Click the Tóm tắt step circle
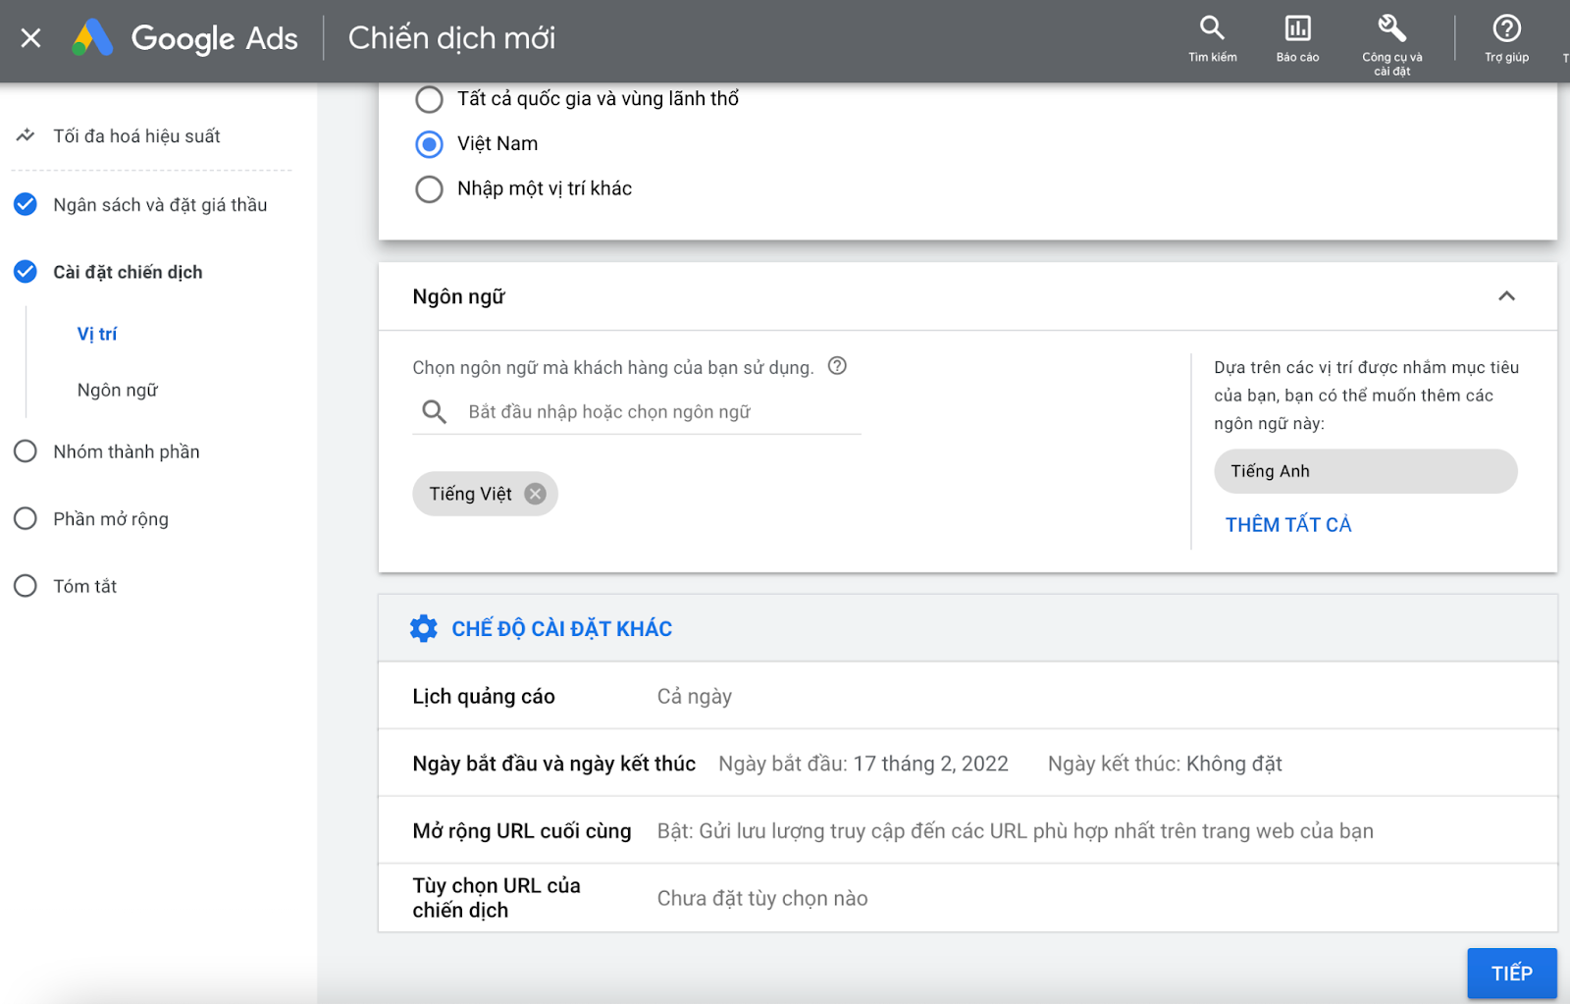Screen dimensions: 1570x1004 pos(26,586)
